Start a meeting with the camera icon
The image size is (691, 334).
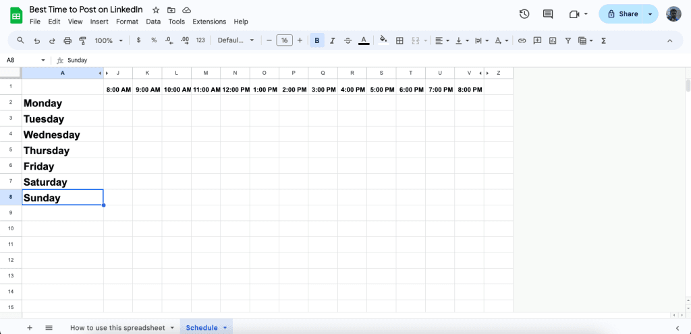(574, 14)
